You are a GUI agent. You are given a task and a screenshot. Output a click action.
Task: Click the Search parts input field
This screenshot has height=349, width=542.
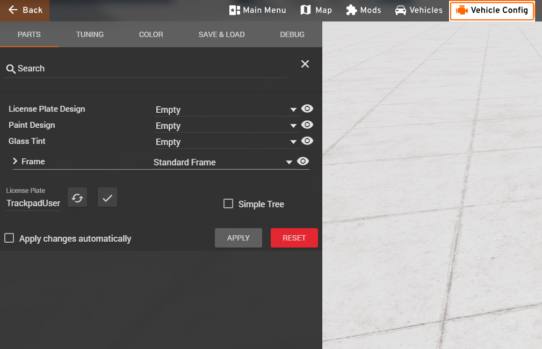pyautogui.click(x=145, y=68)
